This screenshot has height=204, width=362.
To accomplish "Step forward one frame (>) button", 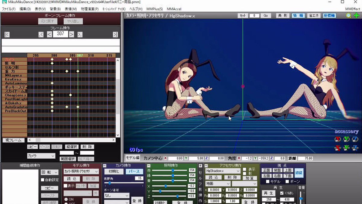I will (x=71, y=34).
